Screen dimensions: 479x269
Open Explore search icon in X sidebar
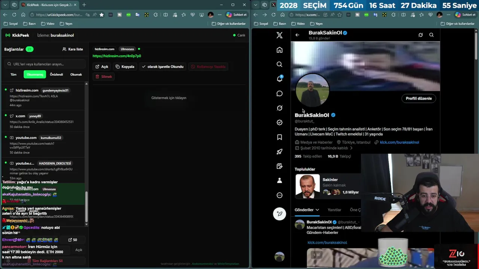[279, 64]
